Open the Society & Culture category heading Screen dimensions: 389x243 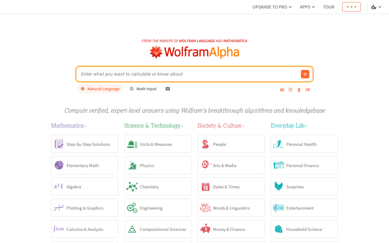tap(221, 126)
